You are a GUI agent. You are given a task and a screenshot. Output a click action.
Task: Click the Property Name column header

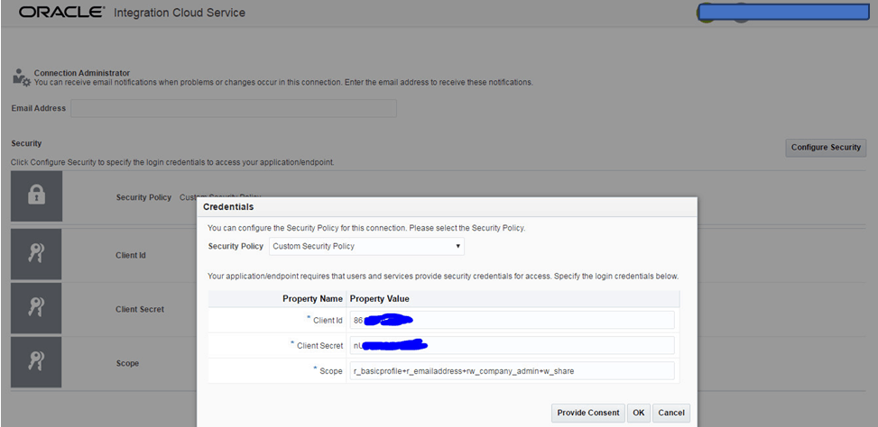(x=312, y=299)
